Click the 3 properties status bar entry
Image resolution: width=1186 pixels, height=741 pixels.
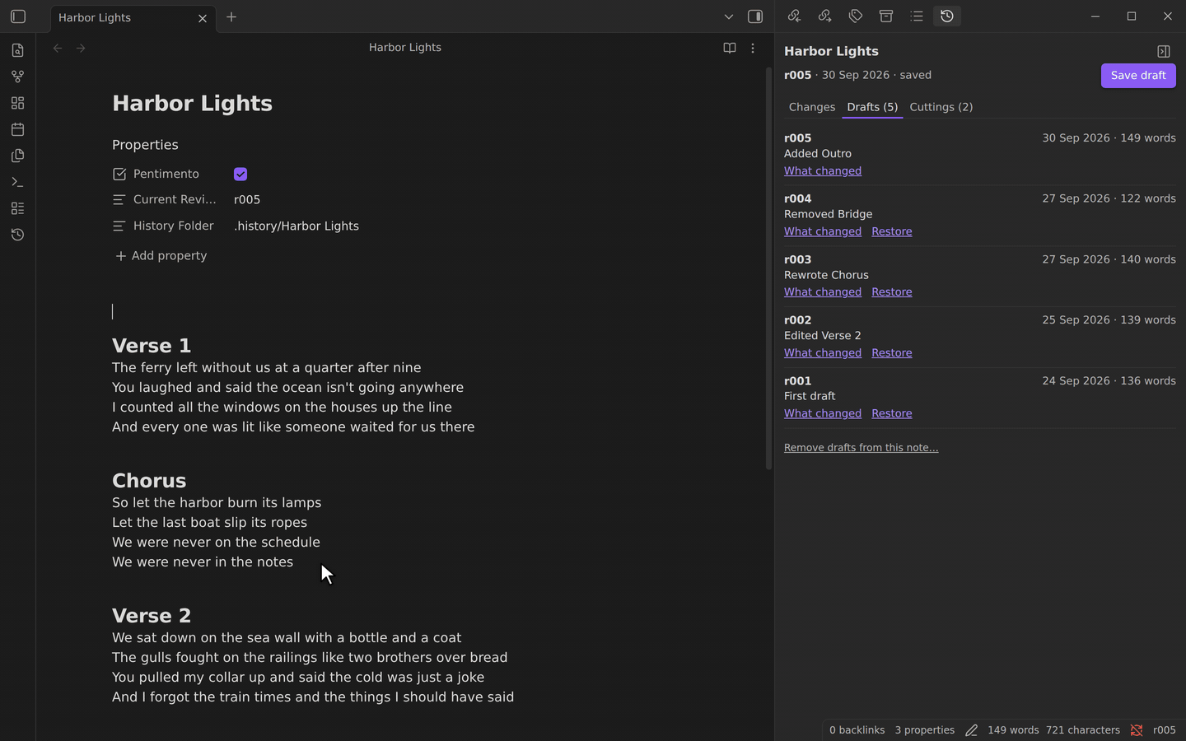pos(925,730)
